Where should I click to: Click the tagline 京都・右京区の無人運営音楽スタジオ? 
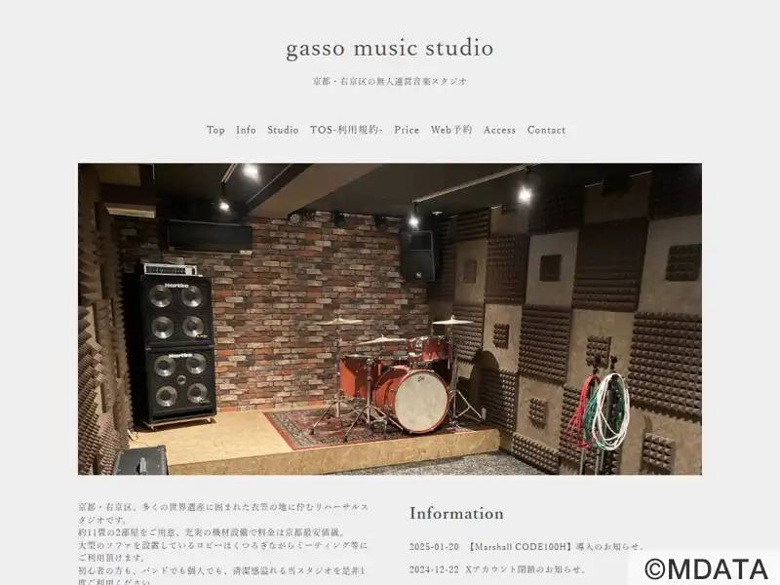tap(389, 81)
